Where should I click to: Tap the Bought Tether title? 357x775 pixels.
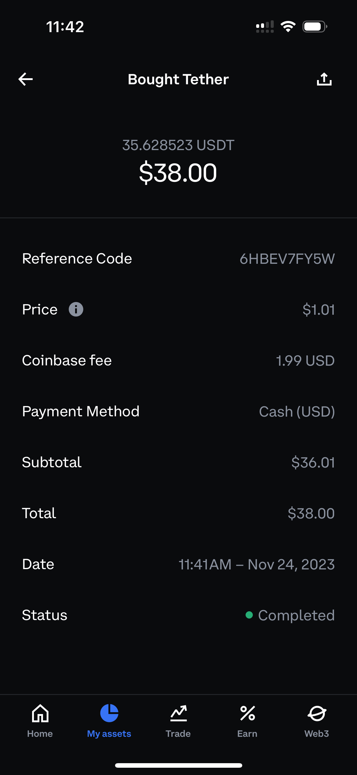pos(178,79)
